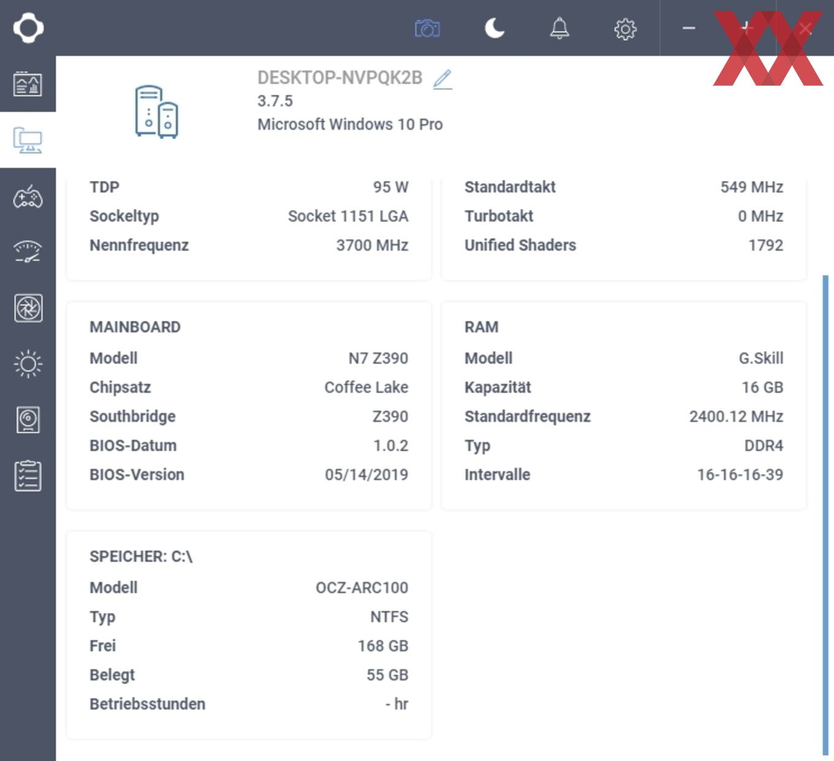The image size is (834, 761).
Task: Click the app logo in top-left corner
Action: [28, 28]
